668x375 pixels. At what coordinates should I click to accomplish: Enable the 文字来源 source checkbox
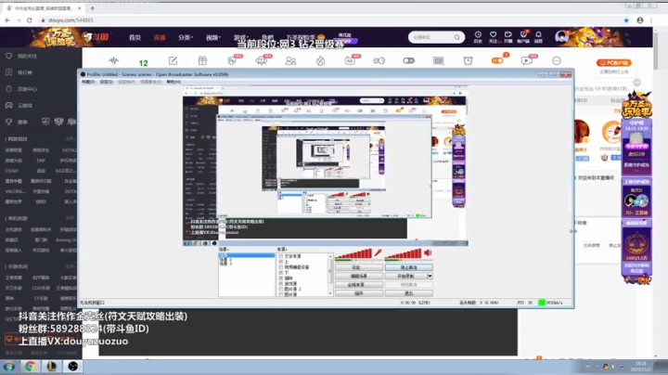click(281, 256)
